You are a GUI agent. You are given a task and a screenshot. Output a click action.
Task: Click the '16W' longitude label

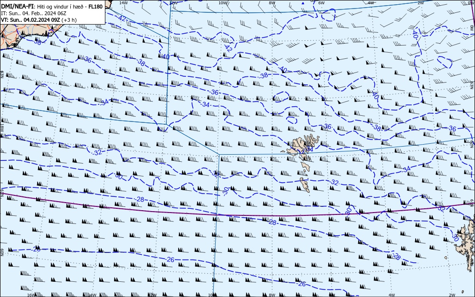[x=31, y=295]
